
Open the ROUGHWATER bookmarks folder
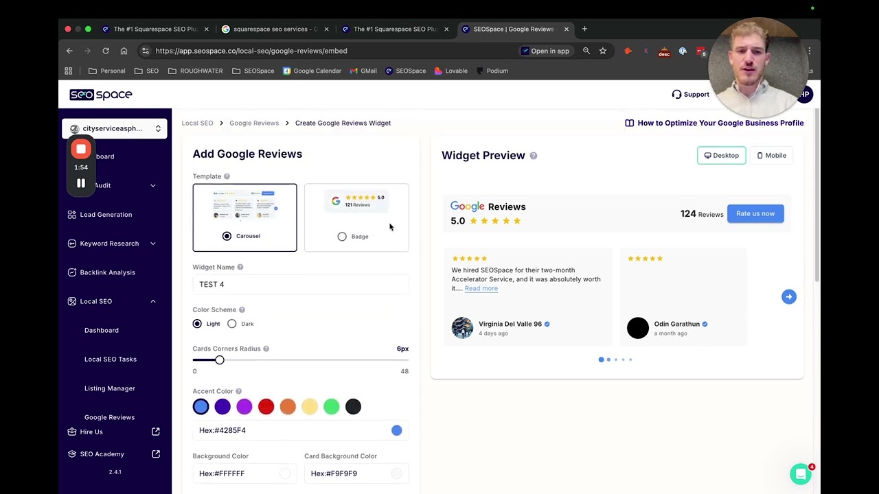(195, 71)
